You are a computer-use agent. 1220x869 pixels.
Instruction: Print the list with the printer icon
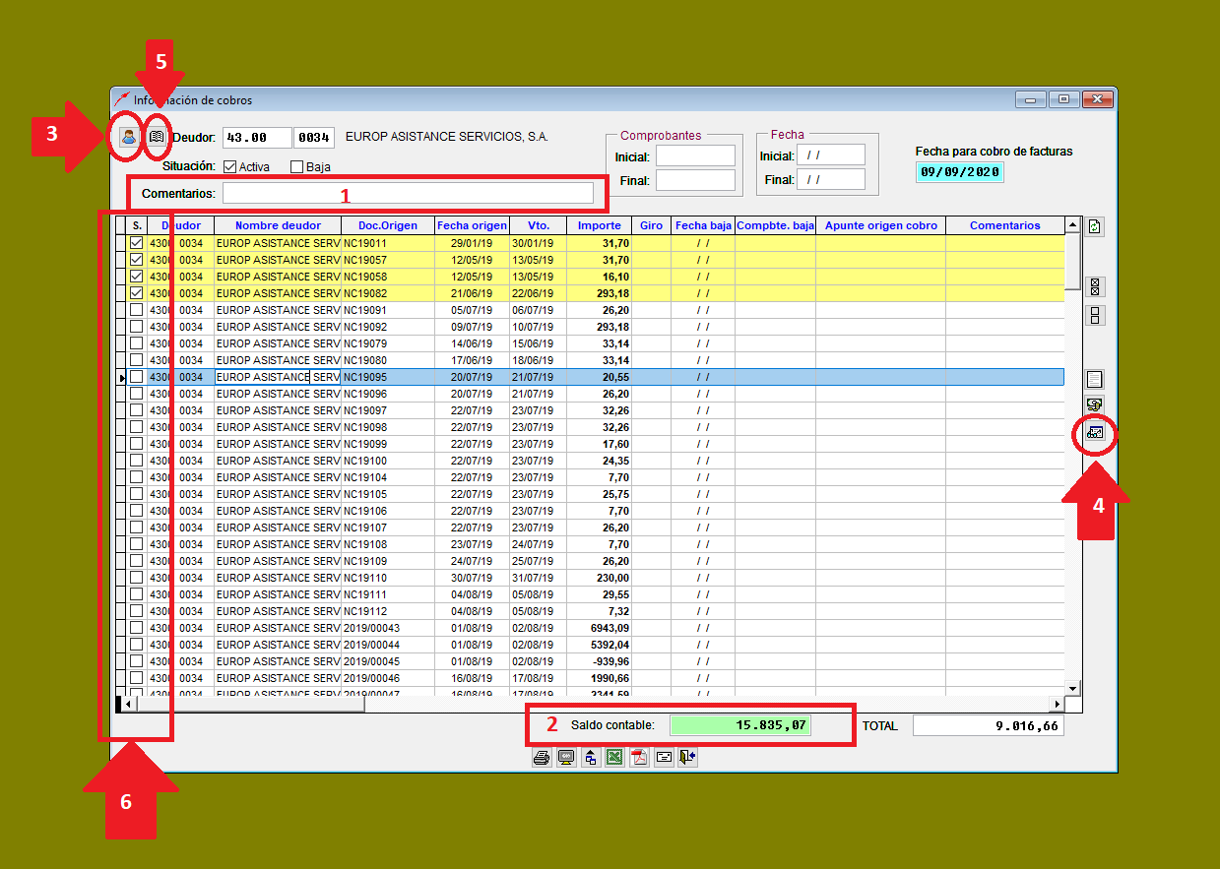(x=542, y=758)
